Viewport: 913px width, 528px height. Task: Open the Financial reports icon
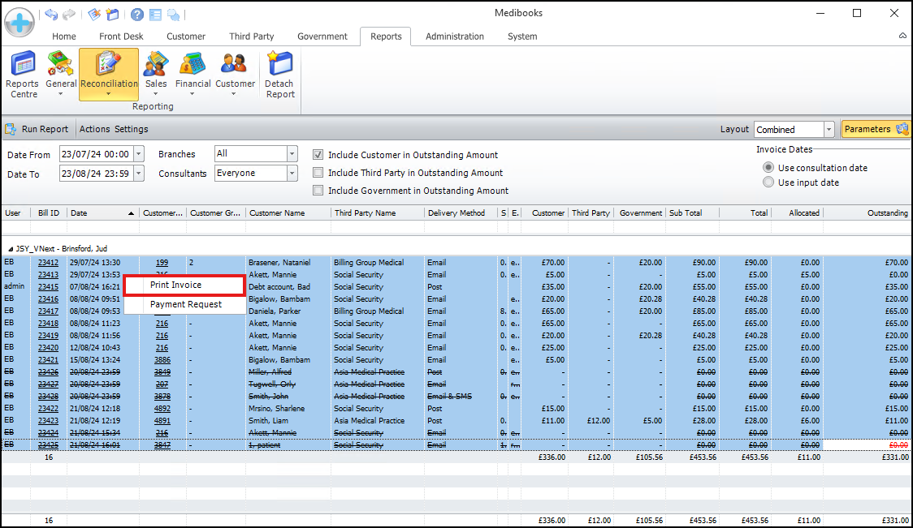point(193,74)
